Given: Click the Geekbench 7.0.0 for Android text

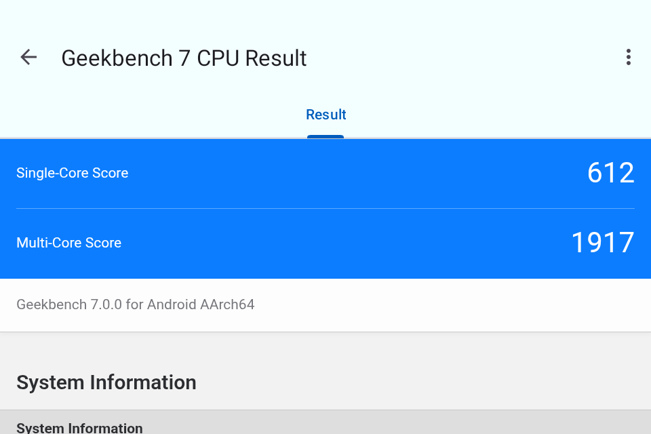Looking at the screenshot, I should [x=136, y=304].
